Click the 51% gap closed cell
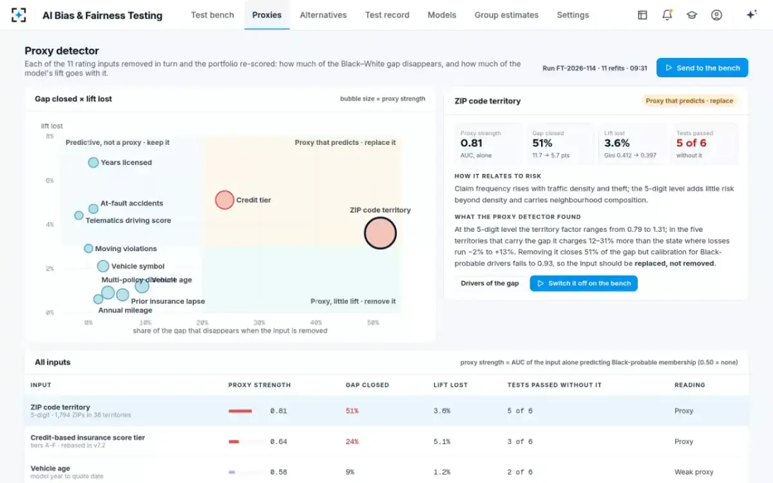 tap(352, 411)
